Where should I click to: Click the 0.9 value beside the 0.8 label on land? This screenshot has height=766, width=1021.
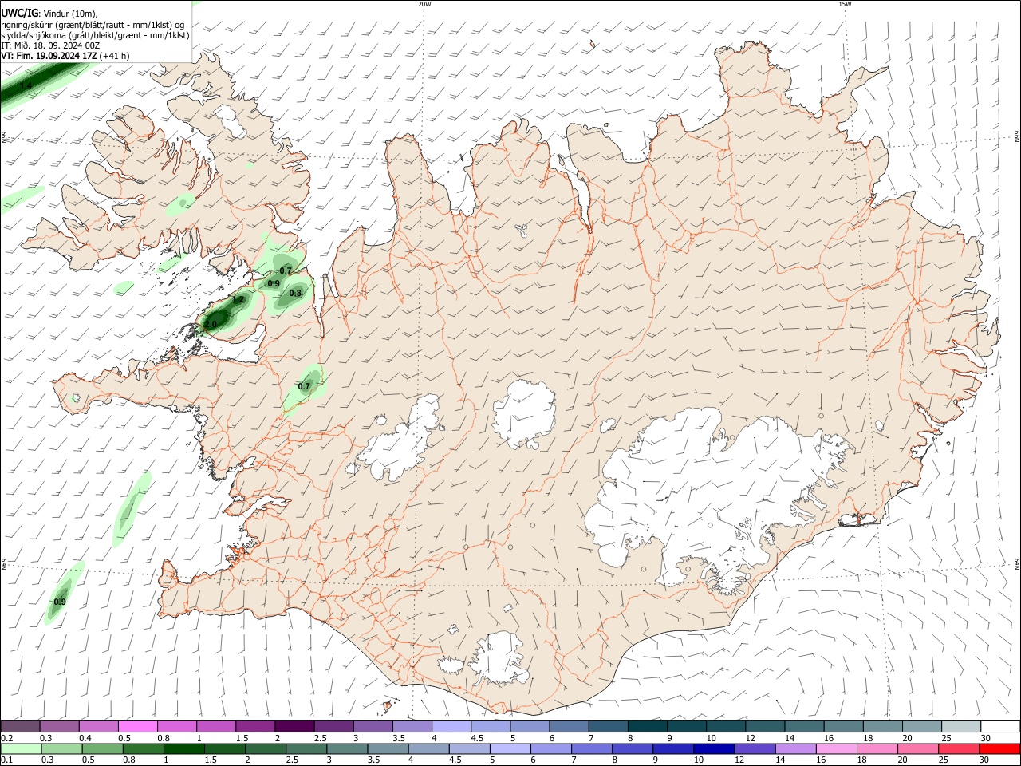[274, 283]
